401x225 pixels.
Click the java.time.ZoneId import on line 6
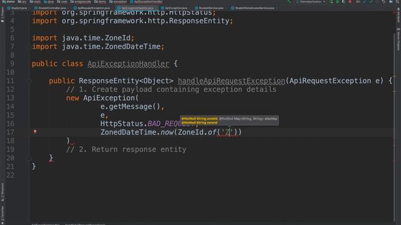(x=83, y=38)
